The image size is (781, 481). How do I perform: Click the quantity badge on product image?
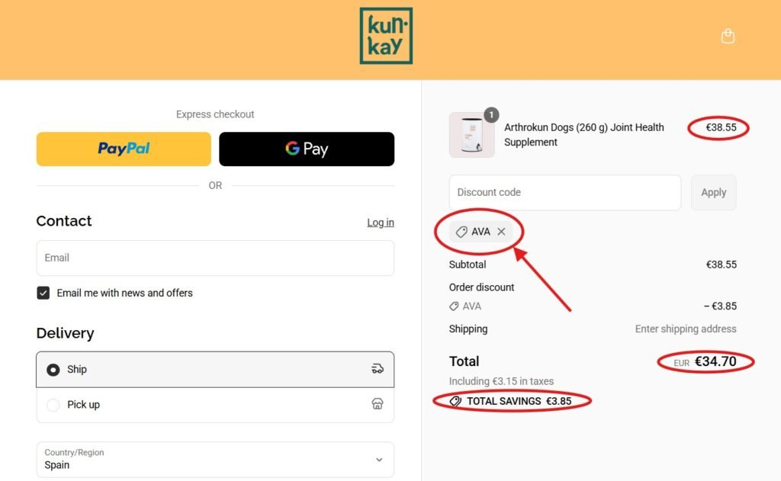pos(491,115)
